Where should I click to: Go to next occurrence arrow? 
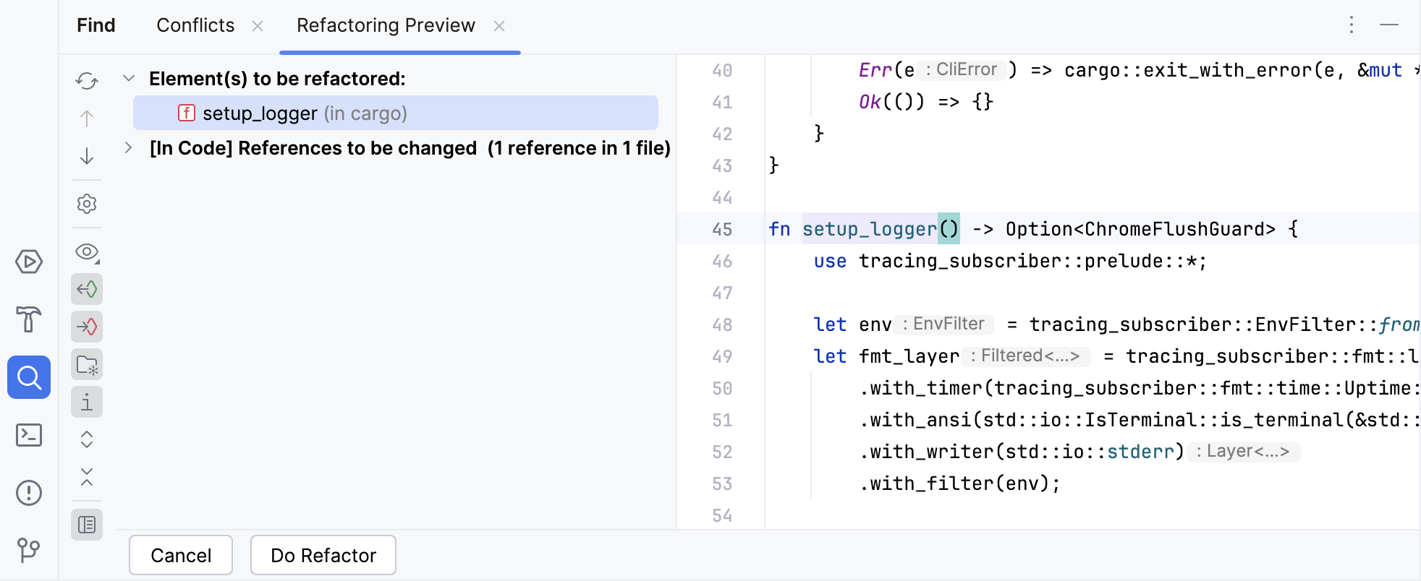tap(87, 156)
